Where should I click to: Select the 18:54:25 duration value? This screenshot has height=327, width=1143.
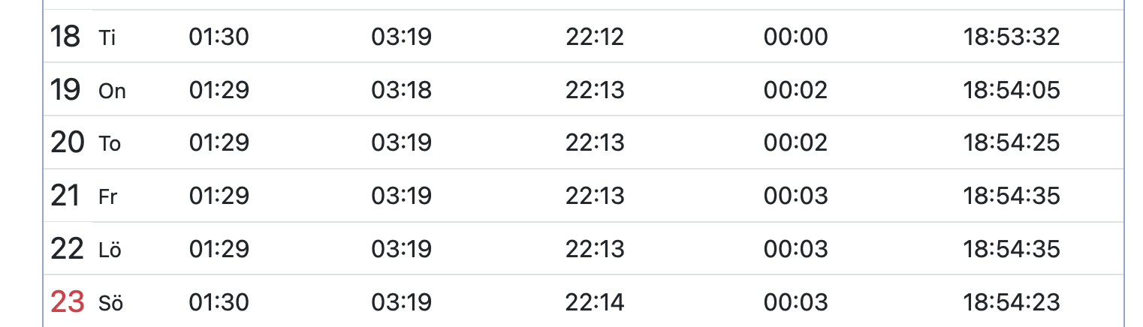[x=1011, y=143]
